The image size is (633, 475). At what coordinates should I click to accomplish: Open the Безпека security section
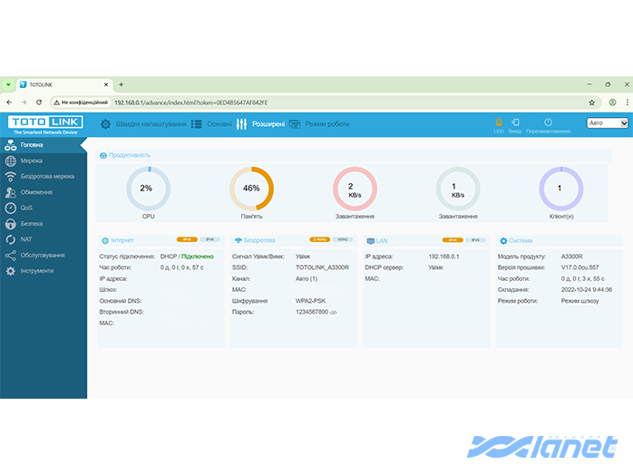[x=32, y=223]
